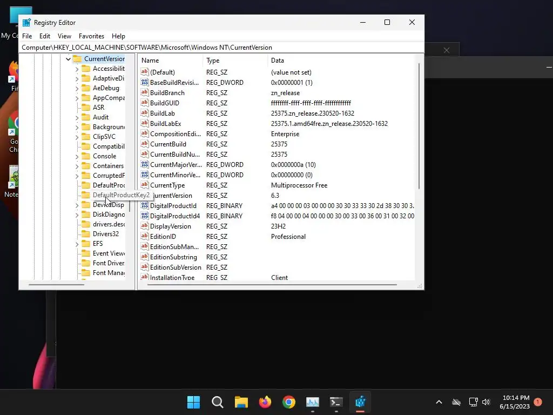Open the clock and date panel

click(x=515, y=402)
